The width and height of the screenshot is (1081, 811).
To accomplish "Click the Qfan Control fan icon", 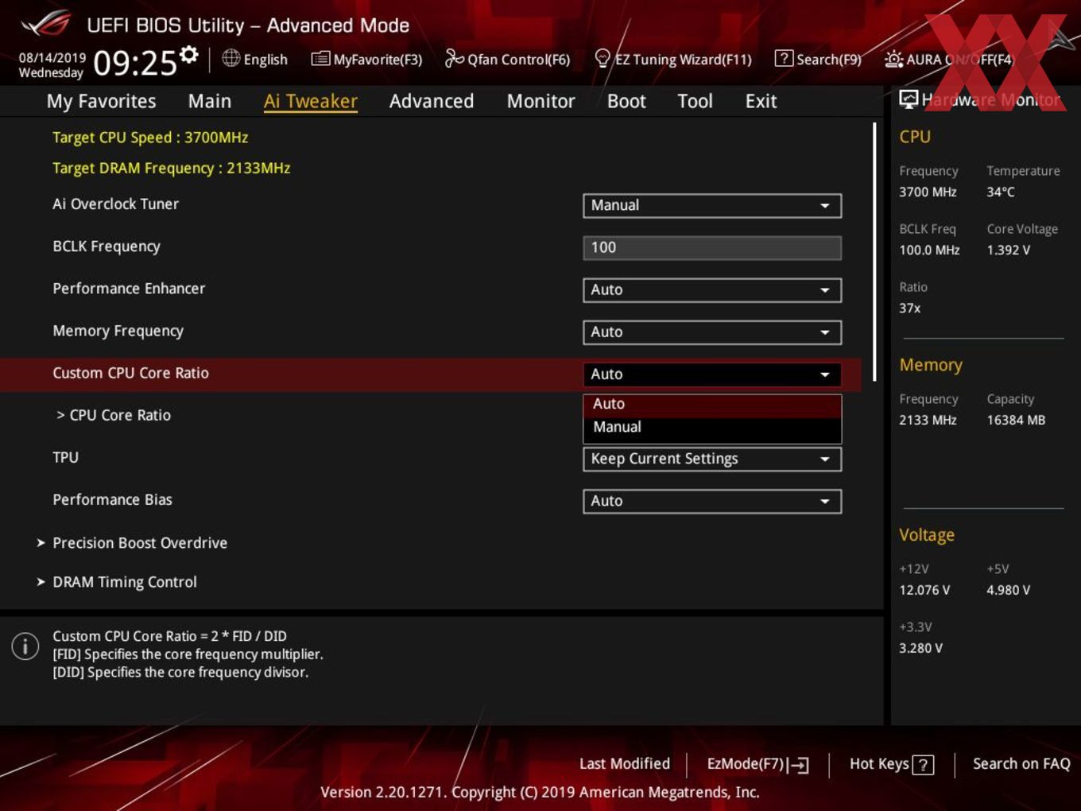I will pyautogui.click(x=454, y=58).
